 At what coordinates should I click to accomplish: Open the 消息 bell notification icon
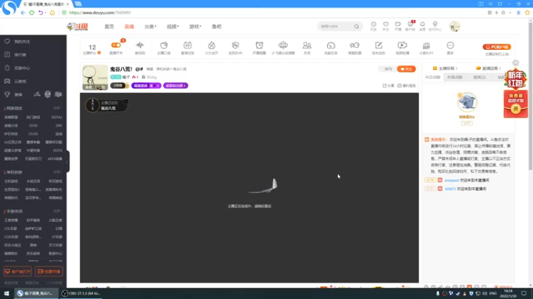(422, 25)
